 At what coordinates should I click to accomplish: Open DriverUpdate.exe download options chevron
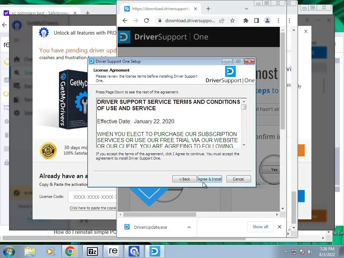click(x=189, y=227)
